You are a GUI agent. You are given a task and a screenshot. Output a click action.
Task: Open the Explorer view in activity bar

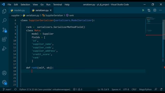click(x=4, y=11)
